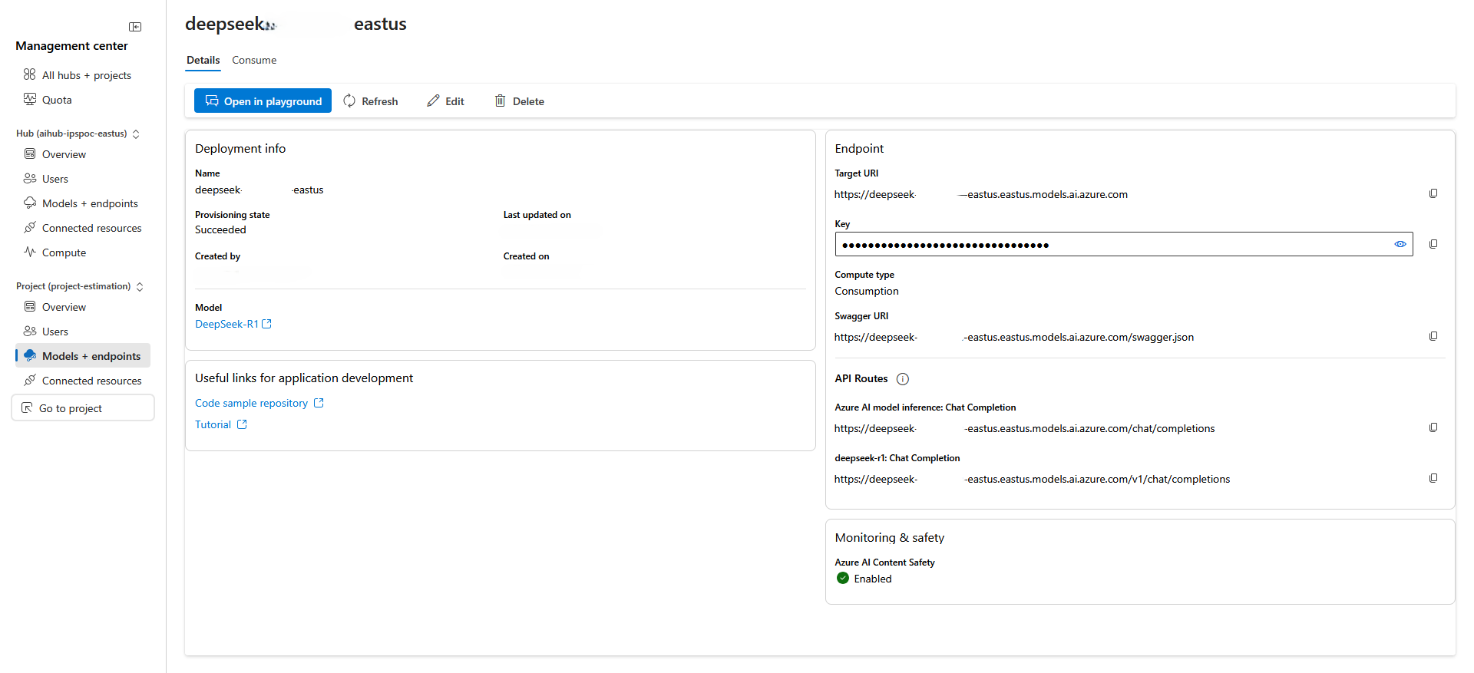Select the /chat/completions route URL text
The image size is (1474, 673).
tap(1025, 428)
